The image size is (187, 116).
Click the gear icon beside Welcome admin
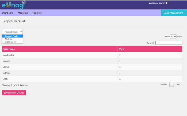pos(166,3)
